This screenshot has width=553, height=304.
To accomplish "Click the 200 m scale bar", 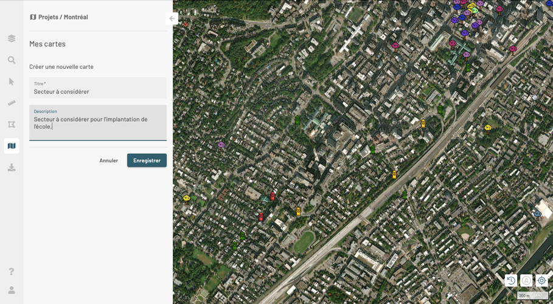I will click(532, 295).
